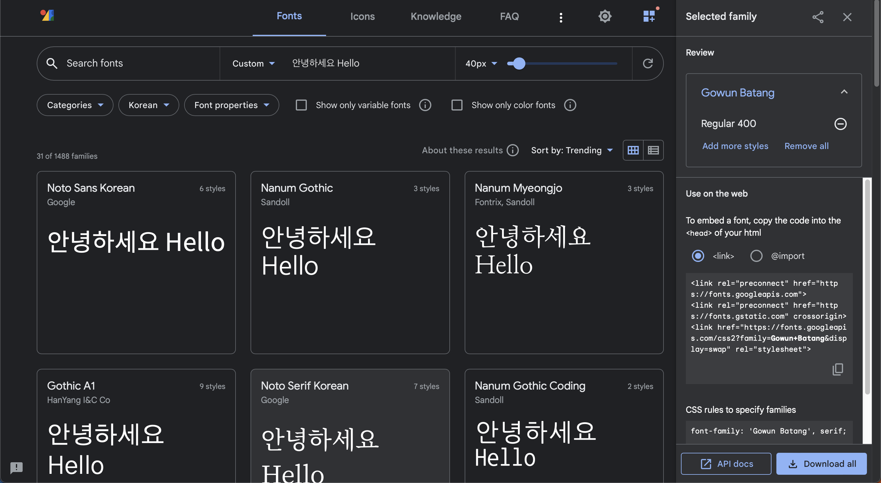Close the Selected family panel
Viewport: 881px width, 483px height.
847,17
